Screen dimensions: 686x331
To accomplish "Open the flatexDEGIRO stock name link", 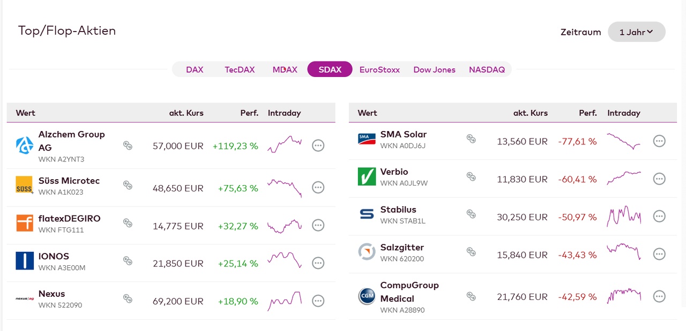I will pyautogui.click(x=70, y=219).
